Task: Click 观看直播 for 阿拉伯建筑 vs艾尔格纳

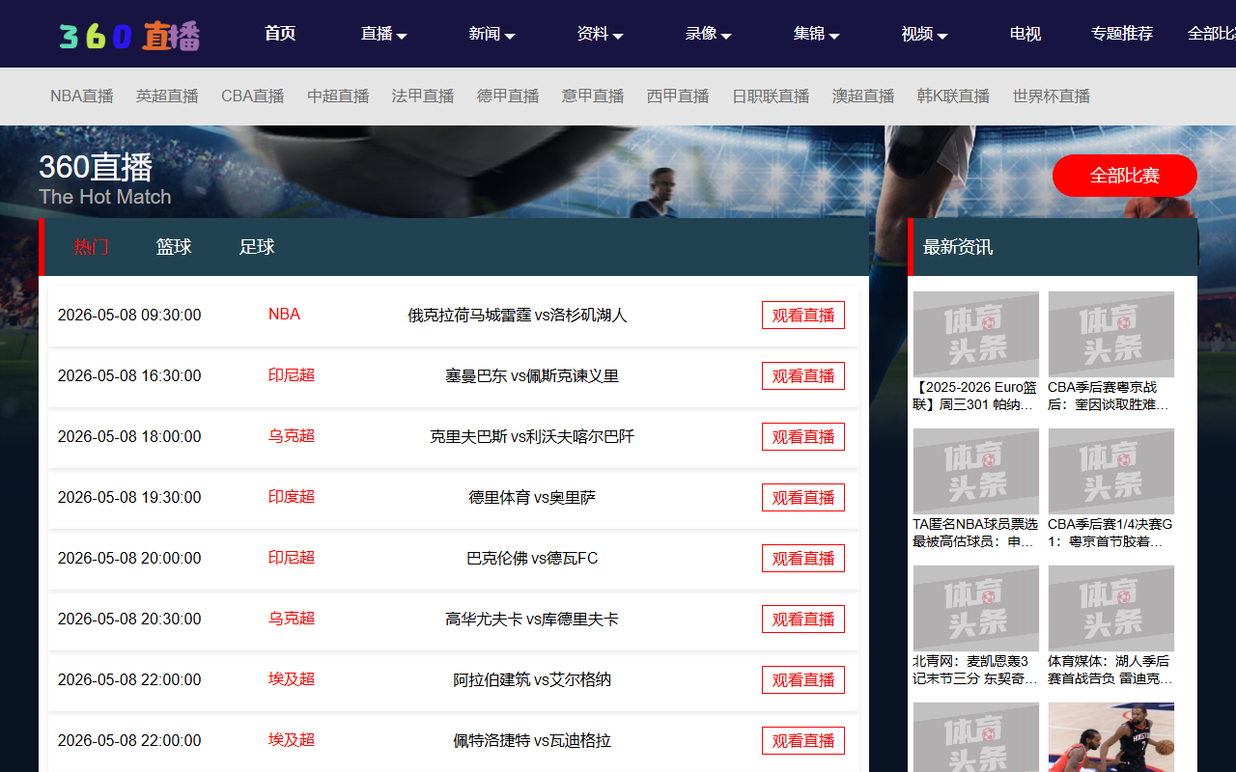Action: (x=803, y=680)
